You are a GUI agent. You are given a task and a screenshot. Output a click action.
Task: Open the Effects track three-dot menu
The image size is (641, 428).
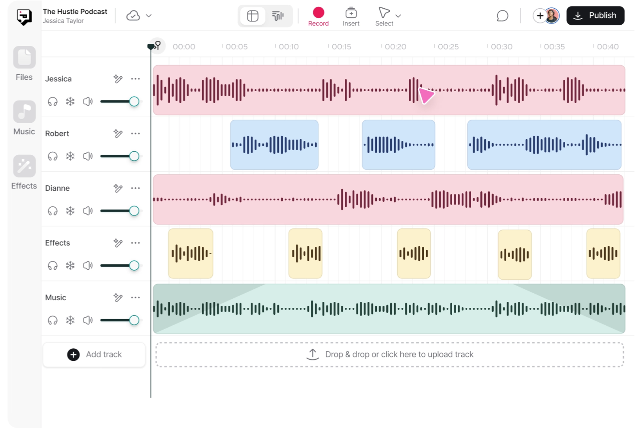[x=136, y=243]
